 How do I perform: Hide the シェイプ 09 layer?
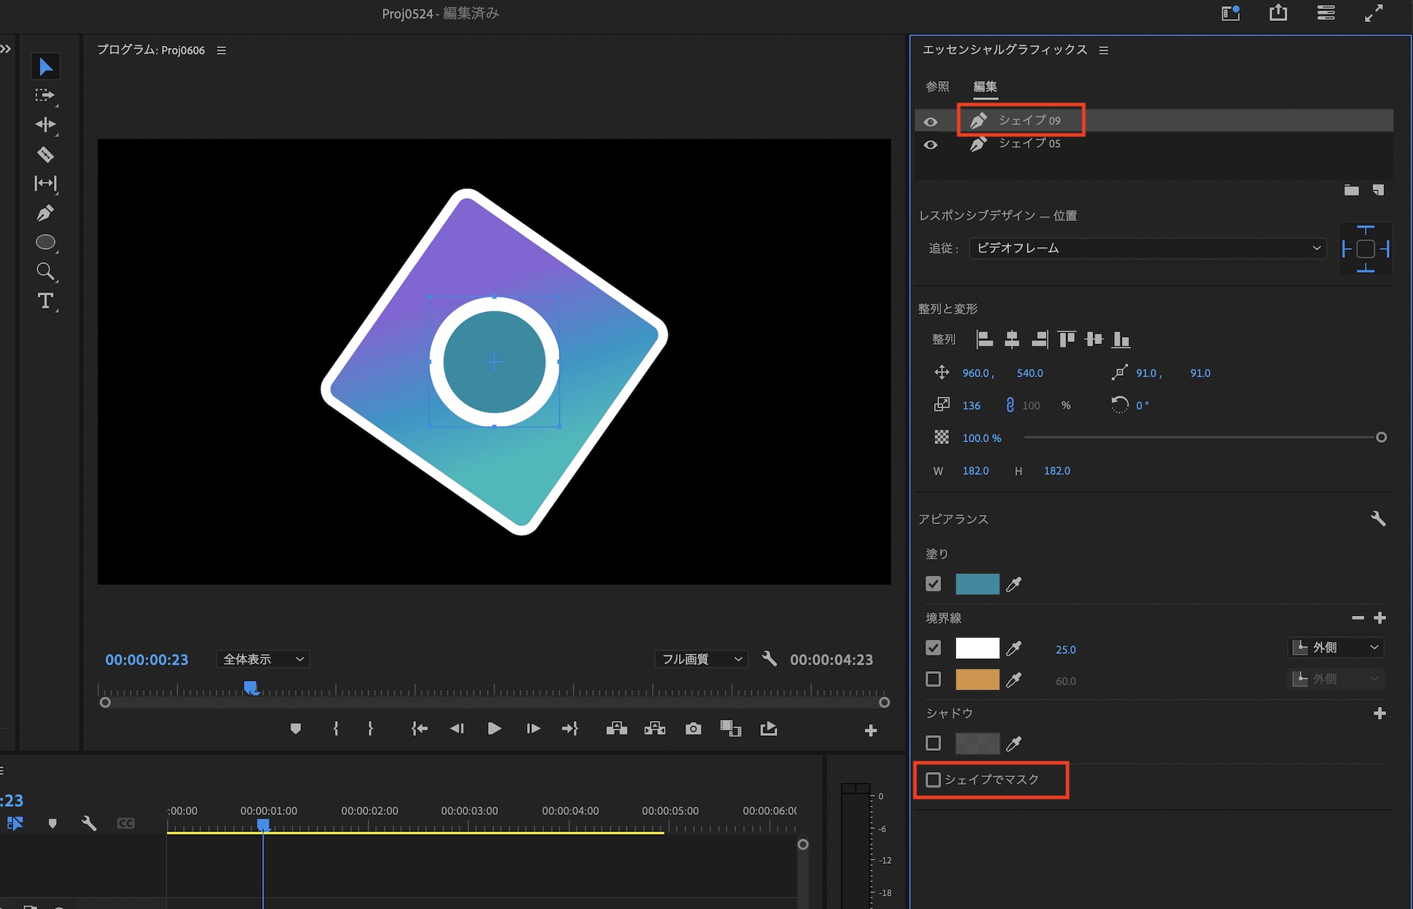point(930,121)
